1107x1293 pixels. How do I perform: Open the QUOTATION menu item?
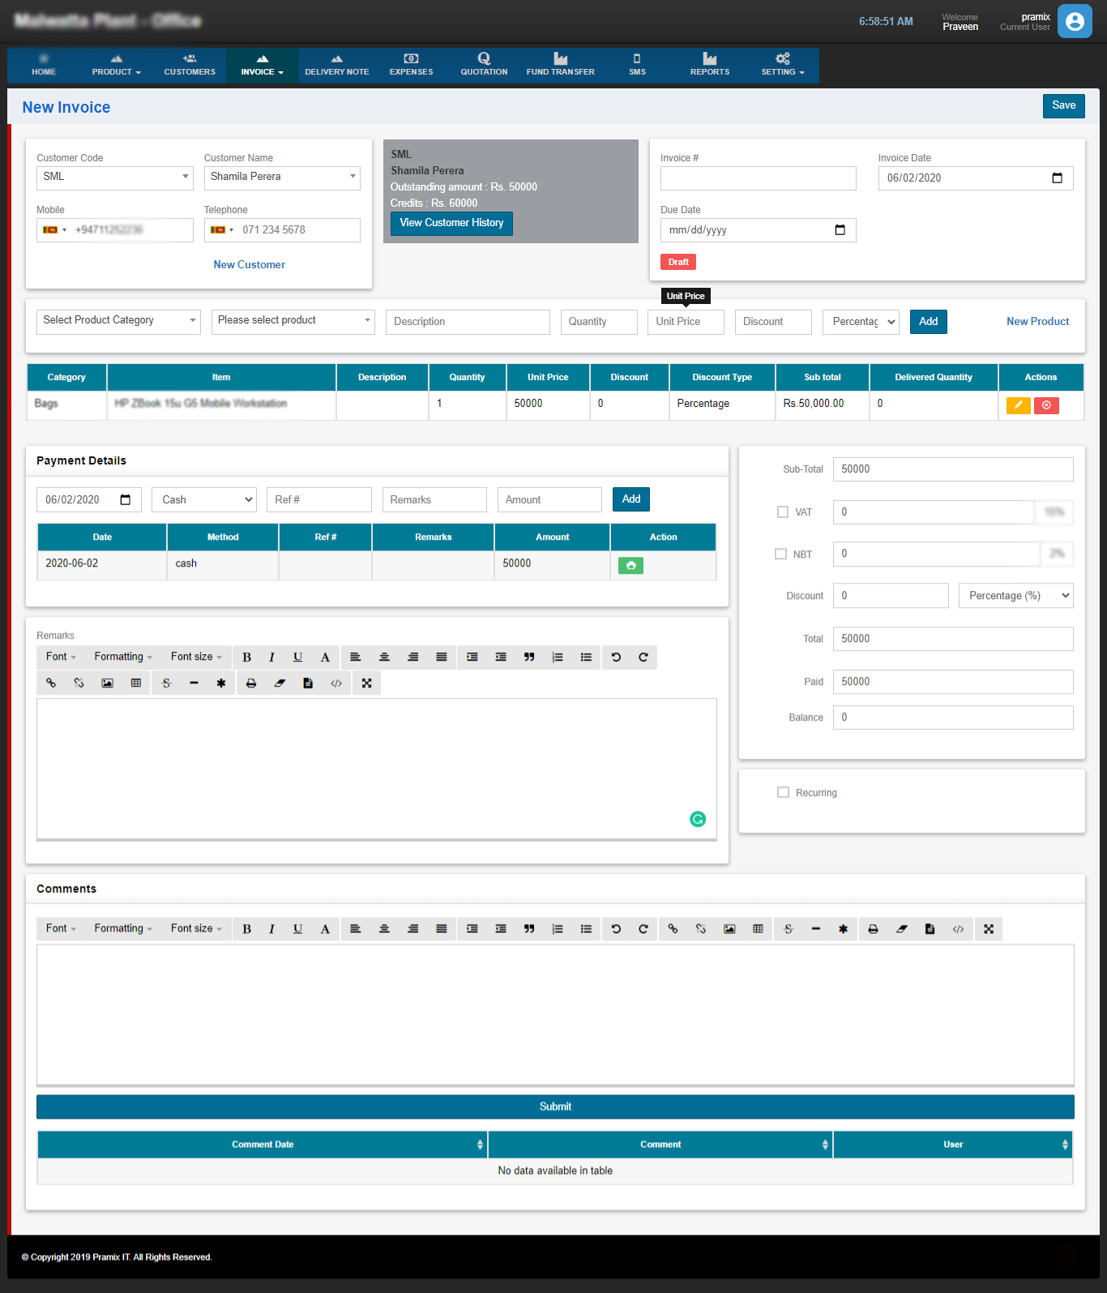click(484, 66)
